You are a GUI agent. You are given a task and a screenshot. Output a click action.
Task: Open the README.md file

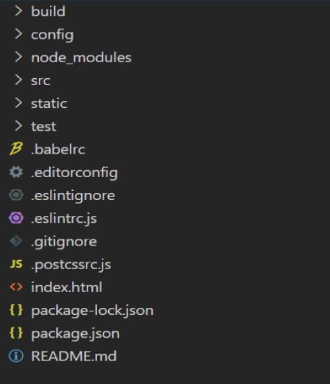coord(73,356)
